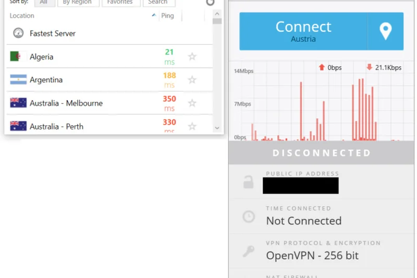Viewport: 417px width, 278px height.
Task: Click the OpenVPN - 256 bit value
Action: tap(312, 256)
